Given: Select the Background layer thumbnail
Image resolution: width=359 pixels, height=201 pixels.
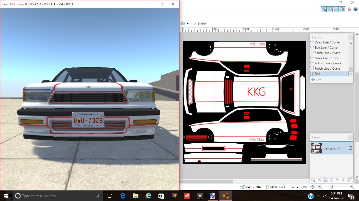Looking at the screenshot, I should coord(317,148).
